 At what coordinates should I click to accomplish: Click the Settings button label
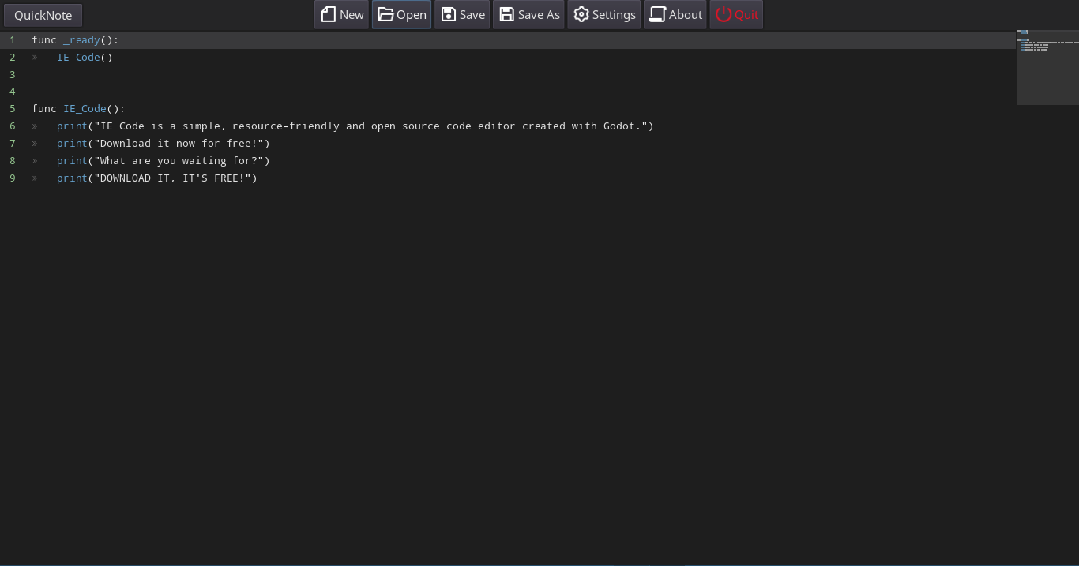coord(614,14)
